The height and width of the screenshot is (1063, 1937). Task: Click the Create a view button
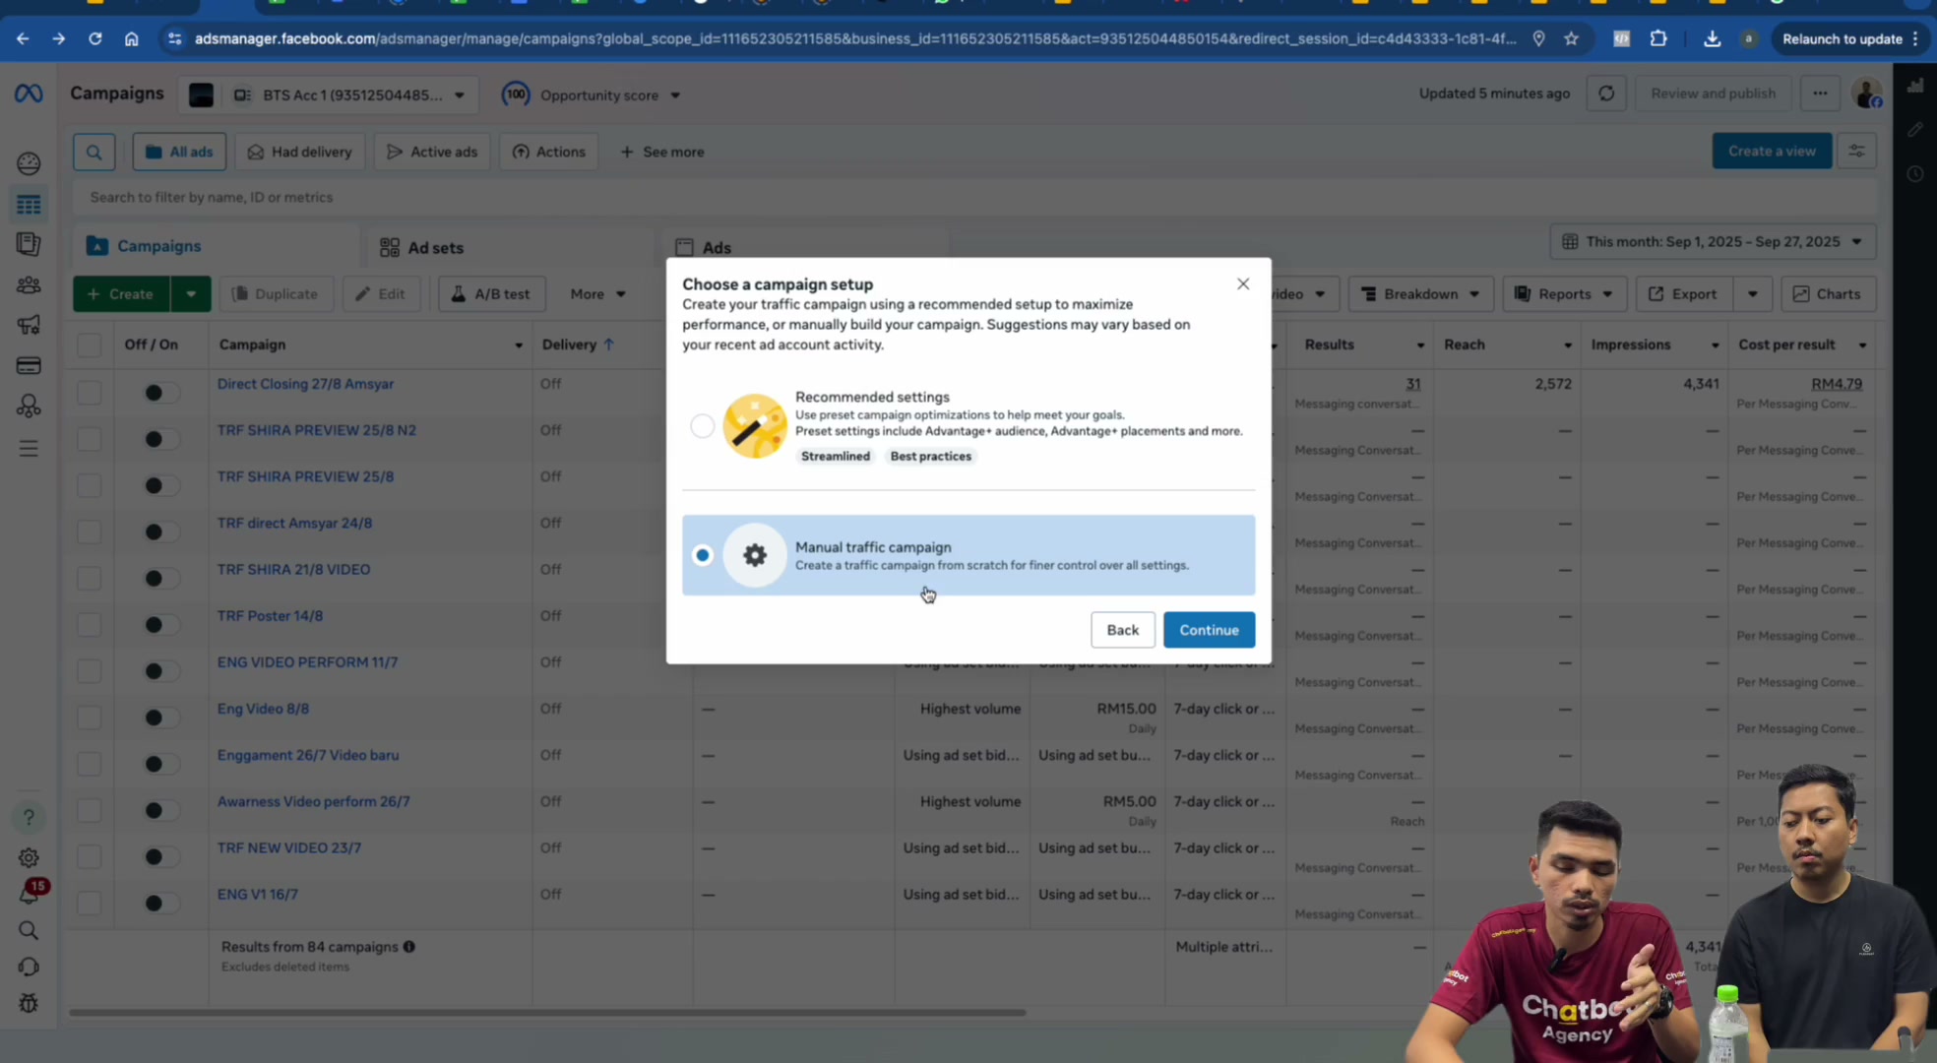pyautogui.click(x=1772, y=151)
